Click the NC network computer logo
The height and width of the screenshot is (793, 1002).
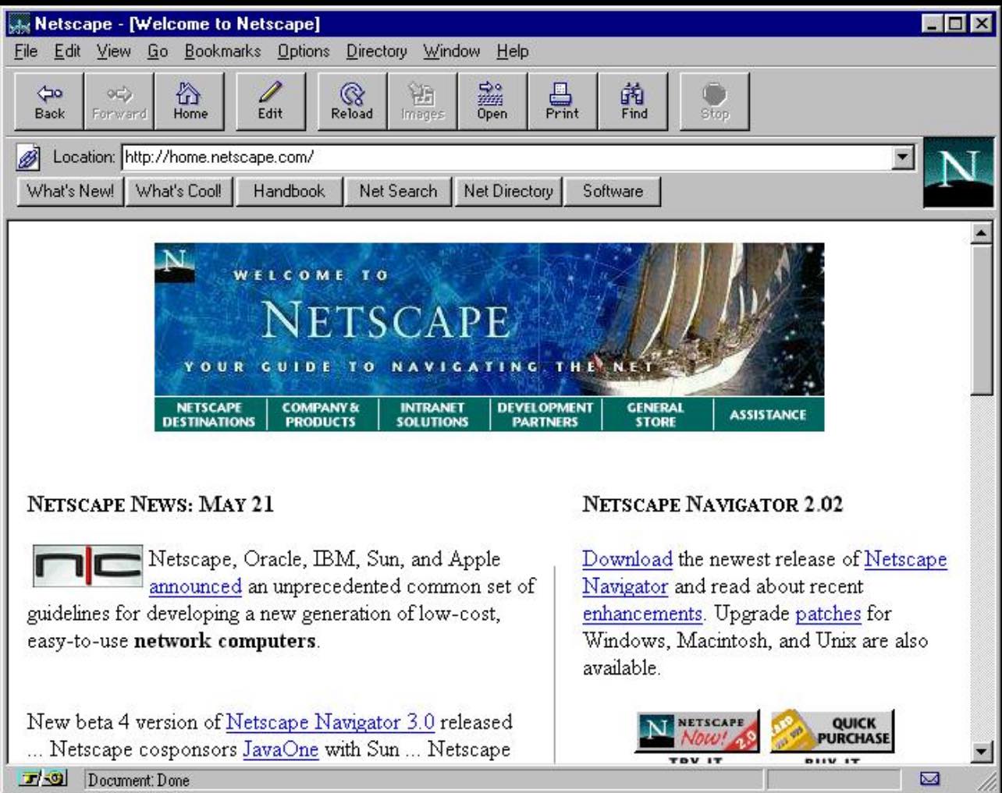coord(87,566)
